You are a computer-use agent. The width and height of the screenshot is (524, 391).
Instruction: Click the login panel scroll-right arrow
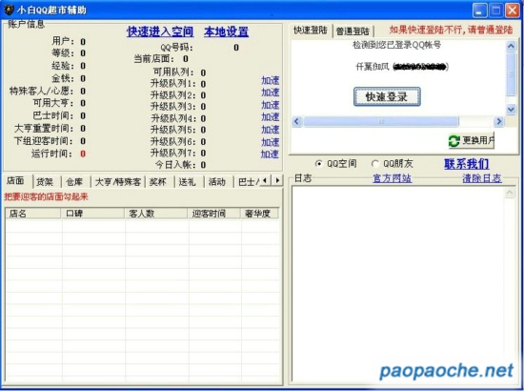pyautogui.click(x=498, y=121)
